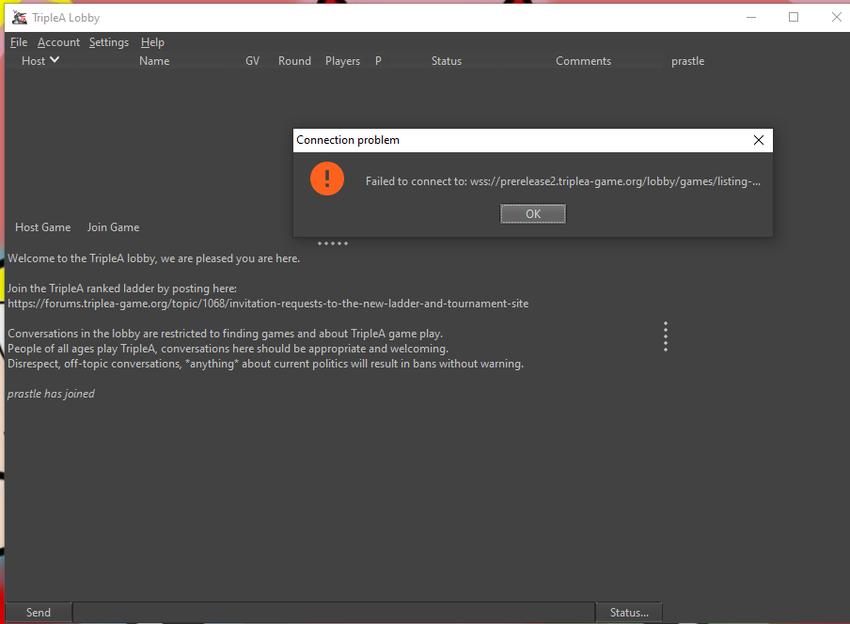Close the TripleA Lobby window

click(837, 17)
